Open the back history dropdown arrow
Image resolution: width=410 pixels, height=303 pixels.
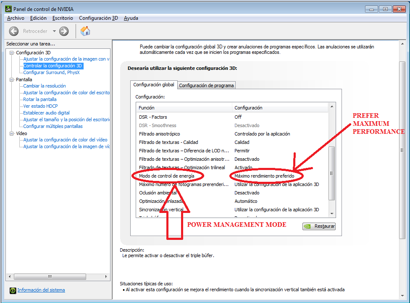(54, 31)
